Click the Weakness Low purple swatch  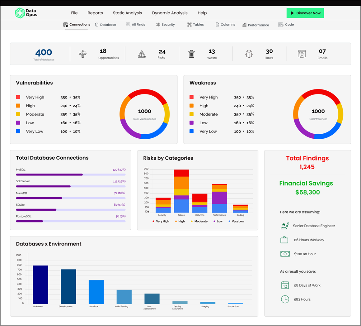192,123
